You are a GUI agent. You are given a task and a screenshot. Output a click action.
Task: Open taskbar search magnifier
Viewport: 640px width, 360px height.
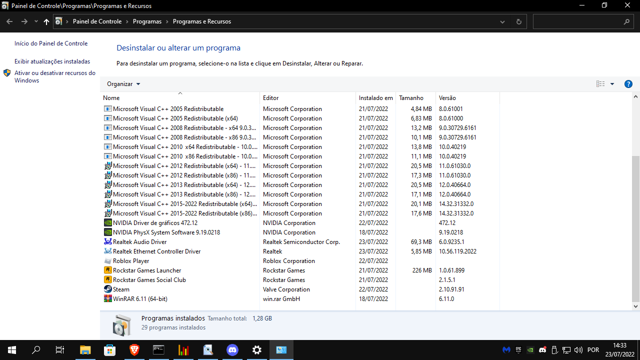point(36,350)
